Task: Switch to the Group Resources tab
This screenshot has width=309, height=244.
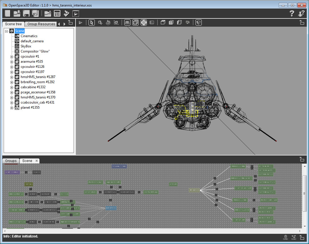Action: coord(41,24)
